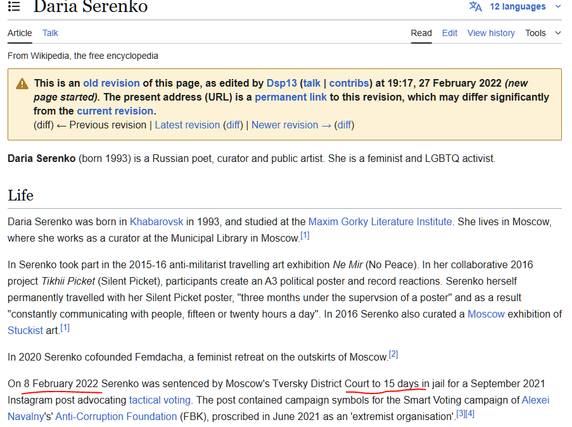Click the italic 'Ne Mir' text
Screen dimensions: 572x427
pyautogui.click(x=348, y=264)
